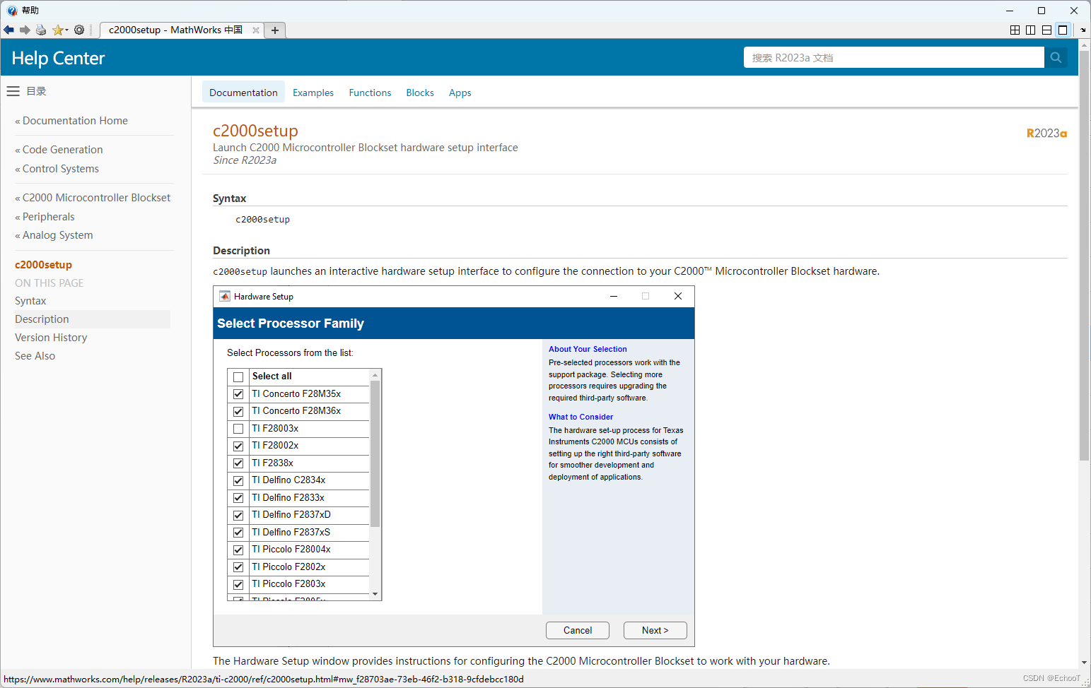Click the About Your Selection heading
Screen dimensions: 1091x688
[x=588, y=349]
